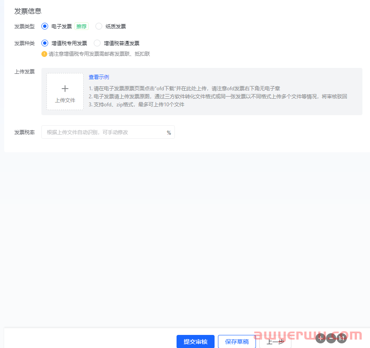Open the 查看示例 link

[99, 77]
